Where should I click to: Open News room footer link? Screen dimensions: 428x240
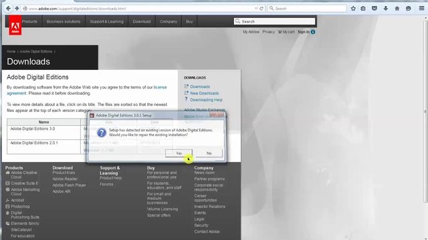coord(204,173)
